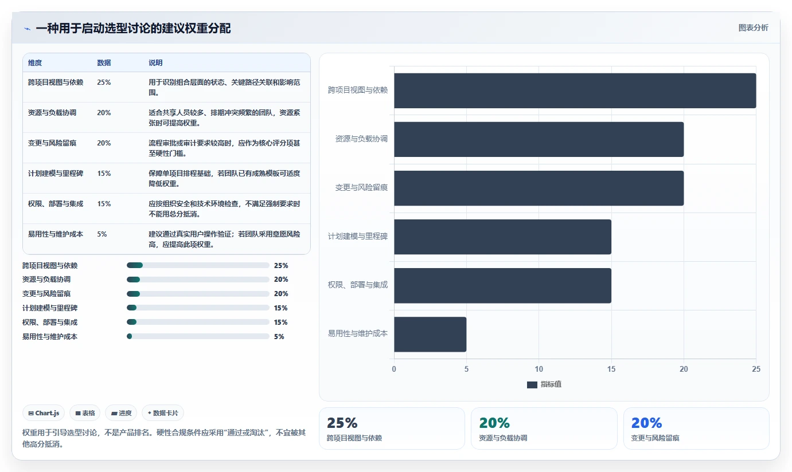Click the 进度 chip

121,413
